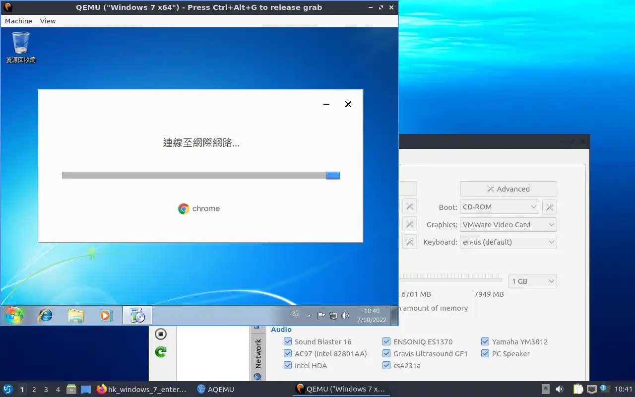Open Windows Media Player taskbar icon
635x397 pixels.
[105, 315]
